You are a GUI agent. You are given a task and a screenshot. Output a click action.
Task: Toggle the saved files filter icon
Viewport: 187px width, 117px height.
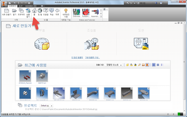[x=143, y=65]
